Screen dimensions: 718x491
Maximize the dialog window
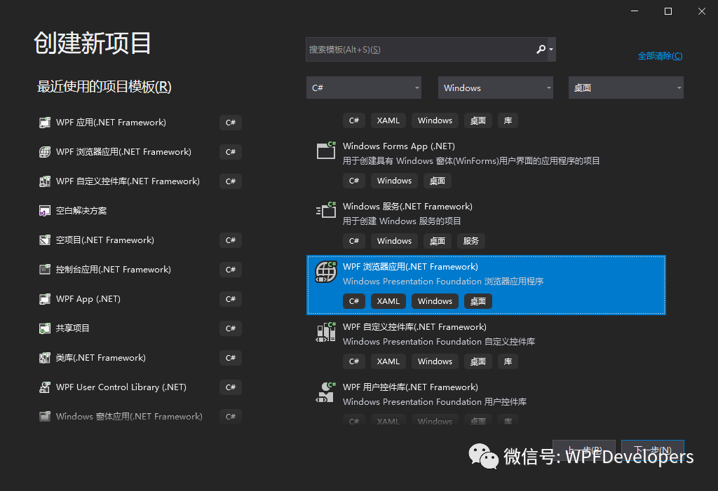(668, 11)
